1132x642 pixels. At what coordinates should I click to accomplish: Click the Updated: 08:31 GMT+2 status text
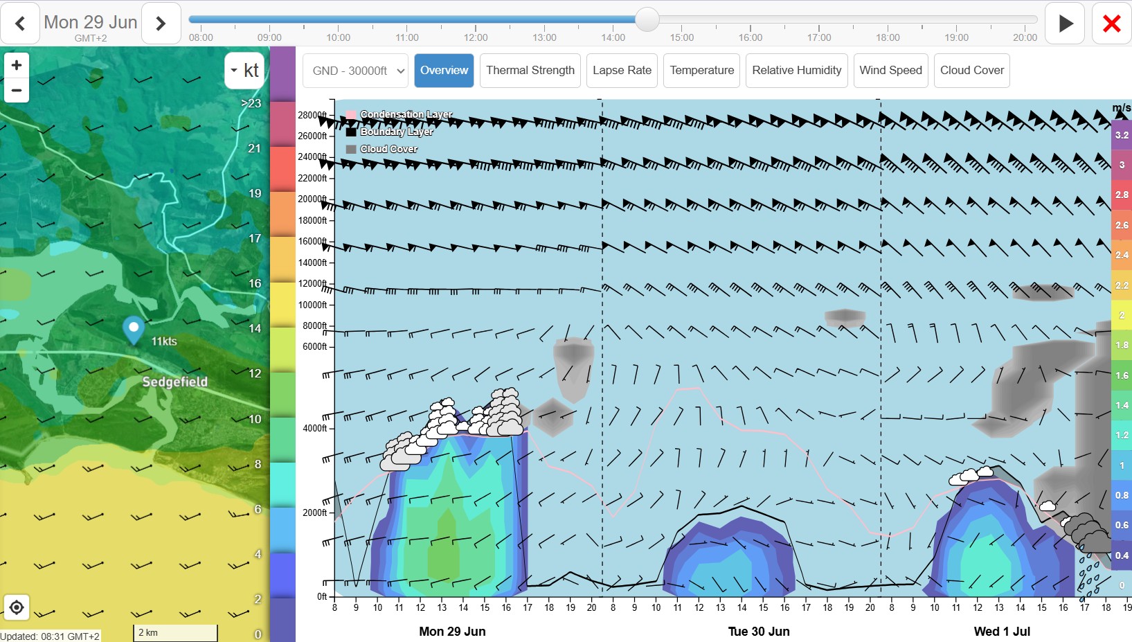click(50, 636)
